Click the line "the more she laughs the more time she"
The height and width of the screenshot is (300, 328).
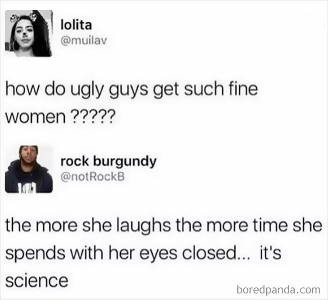click(164, 226)
